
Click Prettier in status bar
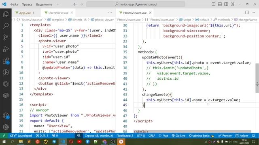225,136
